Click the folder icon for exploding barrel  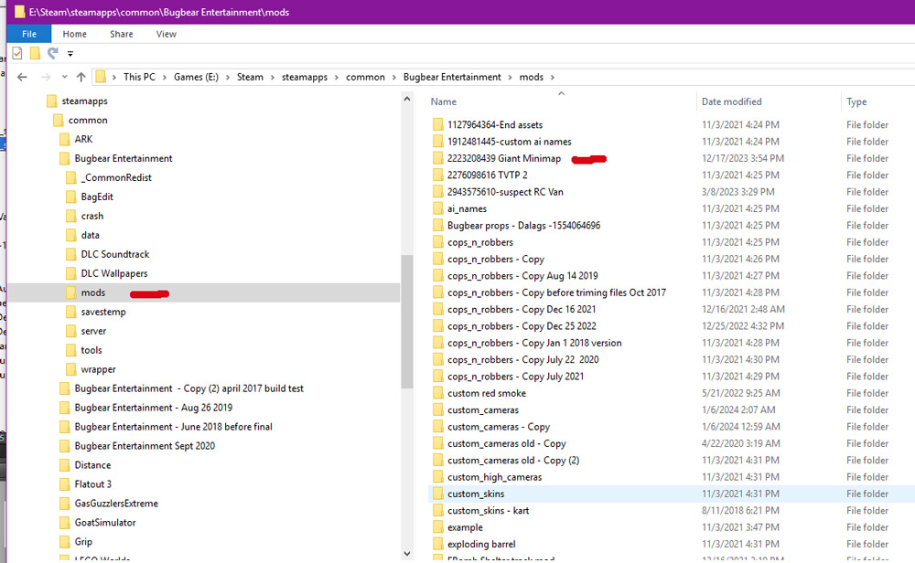click(x=438, y=545)
